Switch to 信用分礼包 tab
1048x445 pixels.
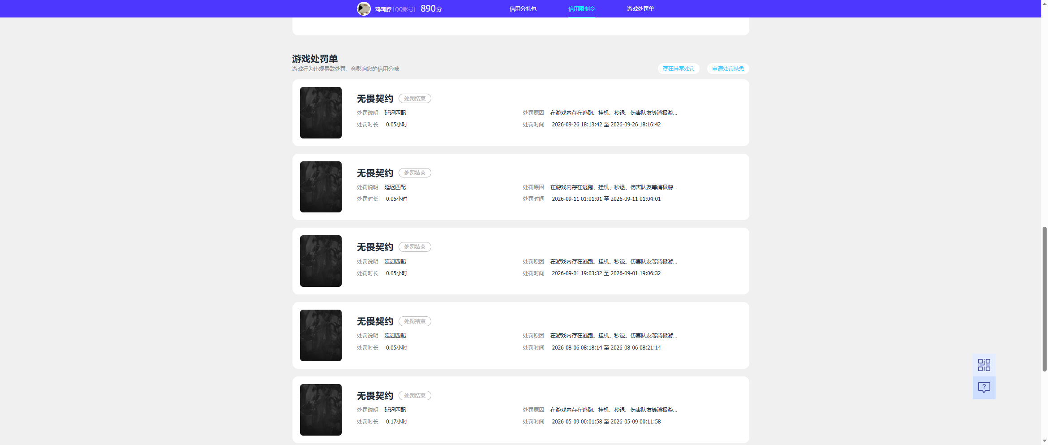[x=523, y=9]
